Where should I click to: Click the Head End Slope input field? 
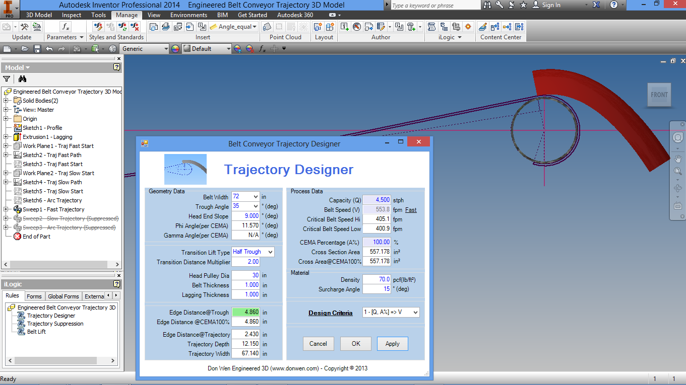[x=245, y=216]
